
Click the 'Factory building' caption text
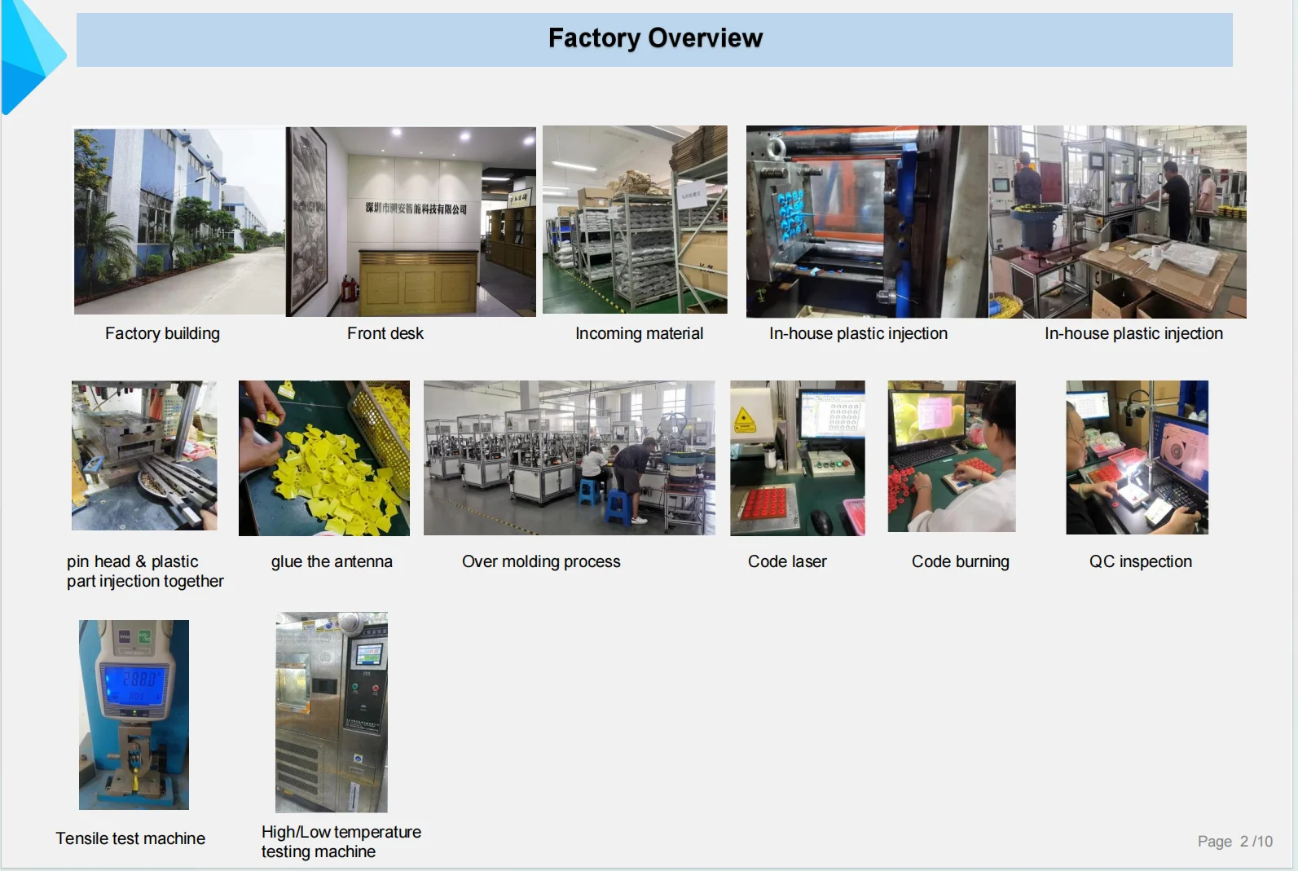pyautogui.click(x=162, y=333)
